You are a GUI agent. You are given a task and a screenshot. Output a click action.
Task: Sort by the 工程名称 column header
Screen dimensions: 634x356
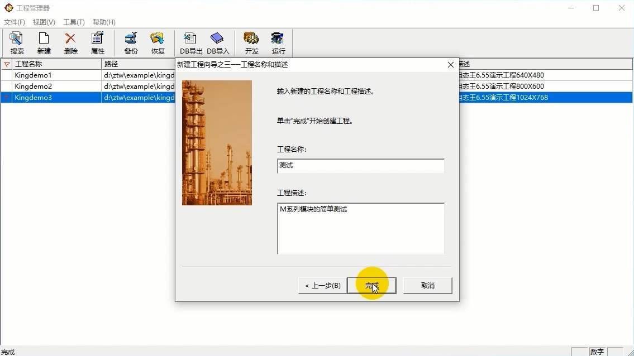tap(57, 64)
